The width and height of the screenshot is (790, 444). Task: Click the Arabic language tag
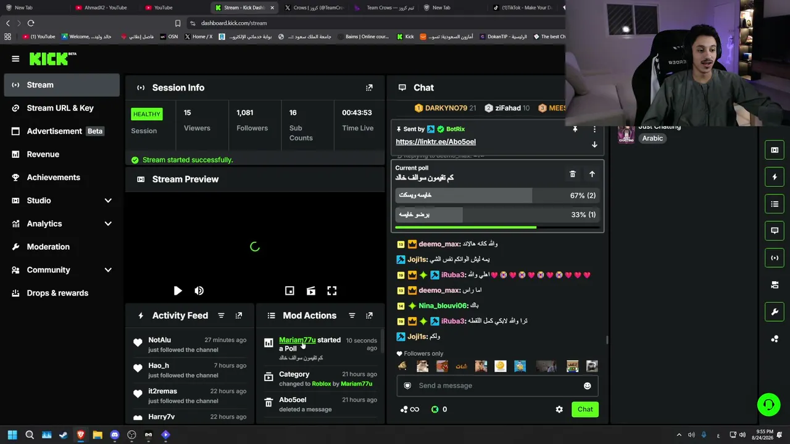(652, 138)
